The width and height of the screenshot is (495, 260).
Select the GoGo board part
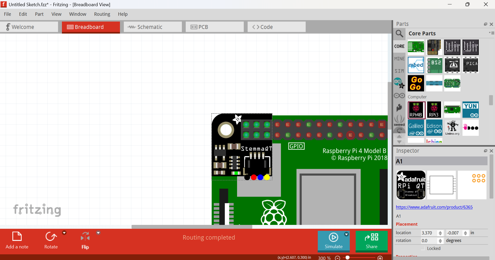[x=416, y=83]
